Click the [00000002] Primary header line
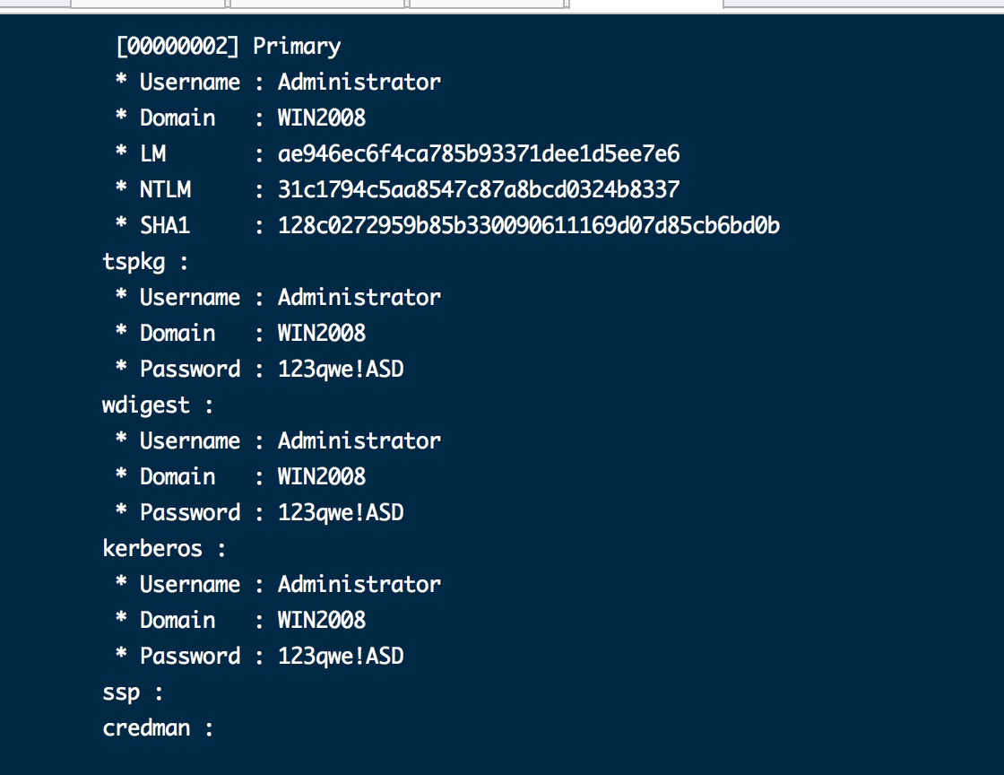This screenshot has height=775, width=1004. point(228,46)
